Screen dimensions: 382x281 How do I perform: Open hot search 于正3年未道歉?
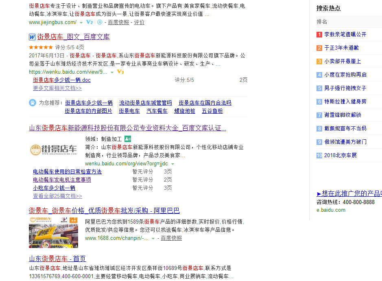(x=342, y=48)
